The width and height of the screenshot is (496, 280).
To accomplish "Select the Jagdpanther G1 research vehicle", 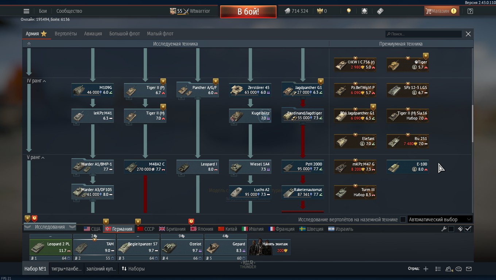I will coord(303,90).
